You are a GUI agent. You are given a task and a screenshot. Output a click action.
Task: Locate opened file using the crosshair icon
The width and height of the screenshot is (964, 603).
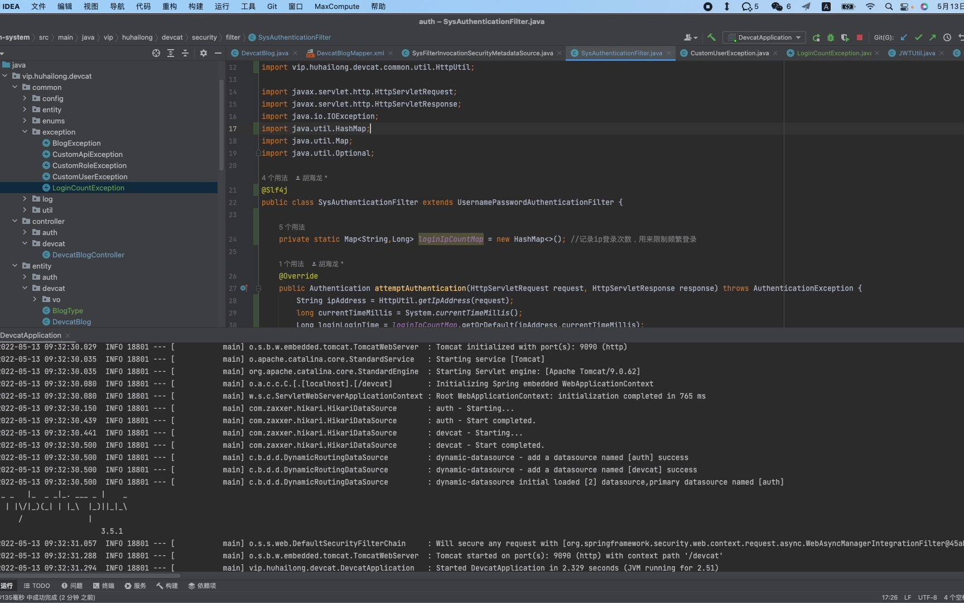156,53
